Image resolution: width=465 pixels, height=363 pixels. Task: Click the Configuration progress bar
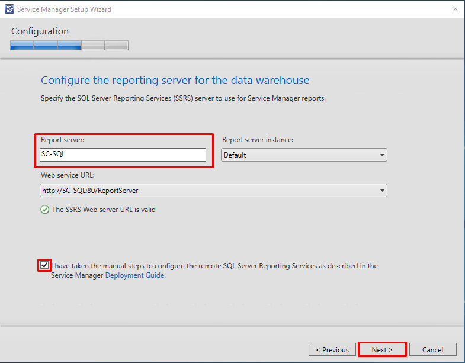(69, 46)
